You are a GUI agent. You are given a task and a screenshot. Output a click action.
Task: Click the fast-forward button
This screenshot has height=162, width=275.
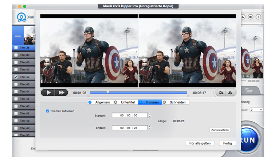tap(62, 92)
